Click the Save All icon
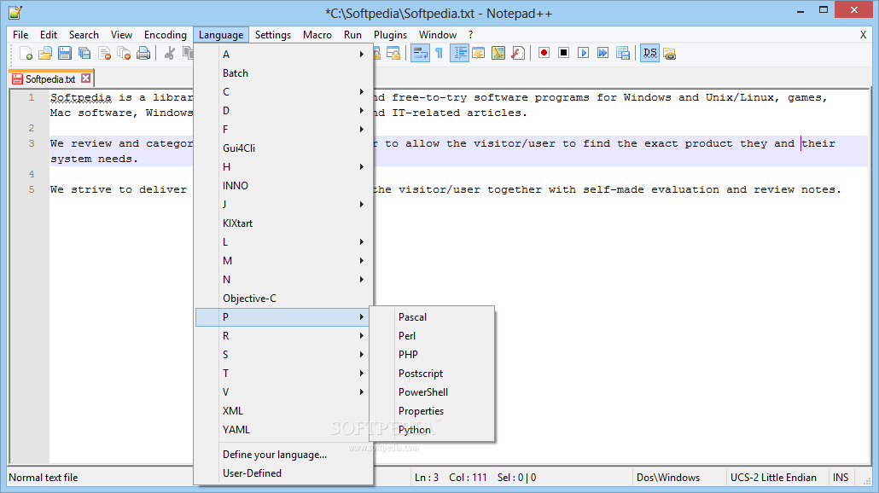The image size is (879, 493). 84,53
